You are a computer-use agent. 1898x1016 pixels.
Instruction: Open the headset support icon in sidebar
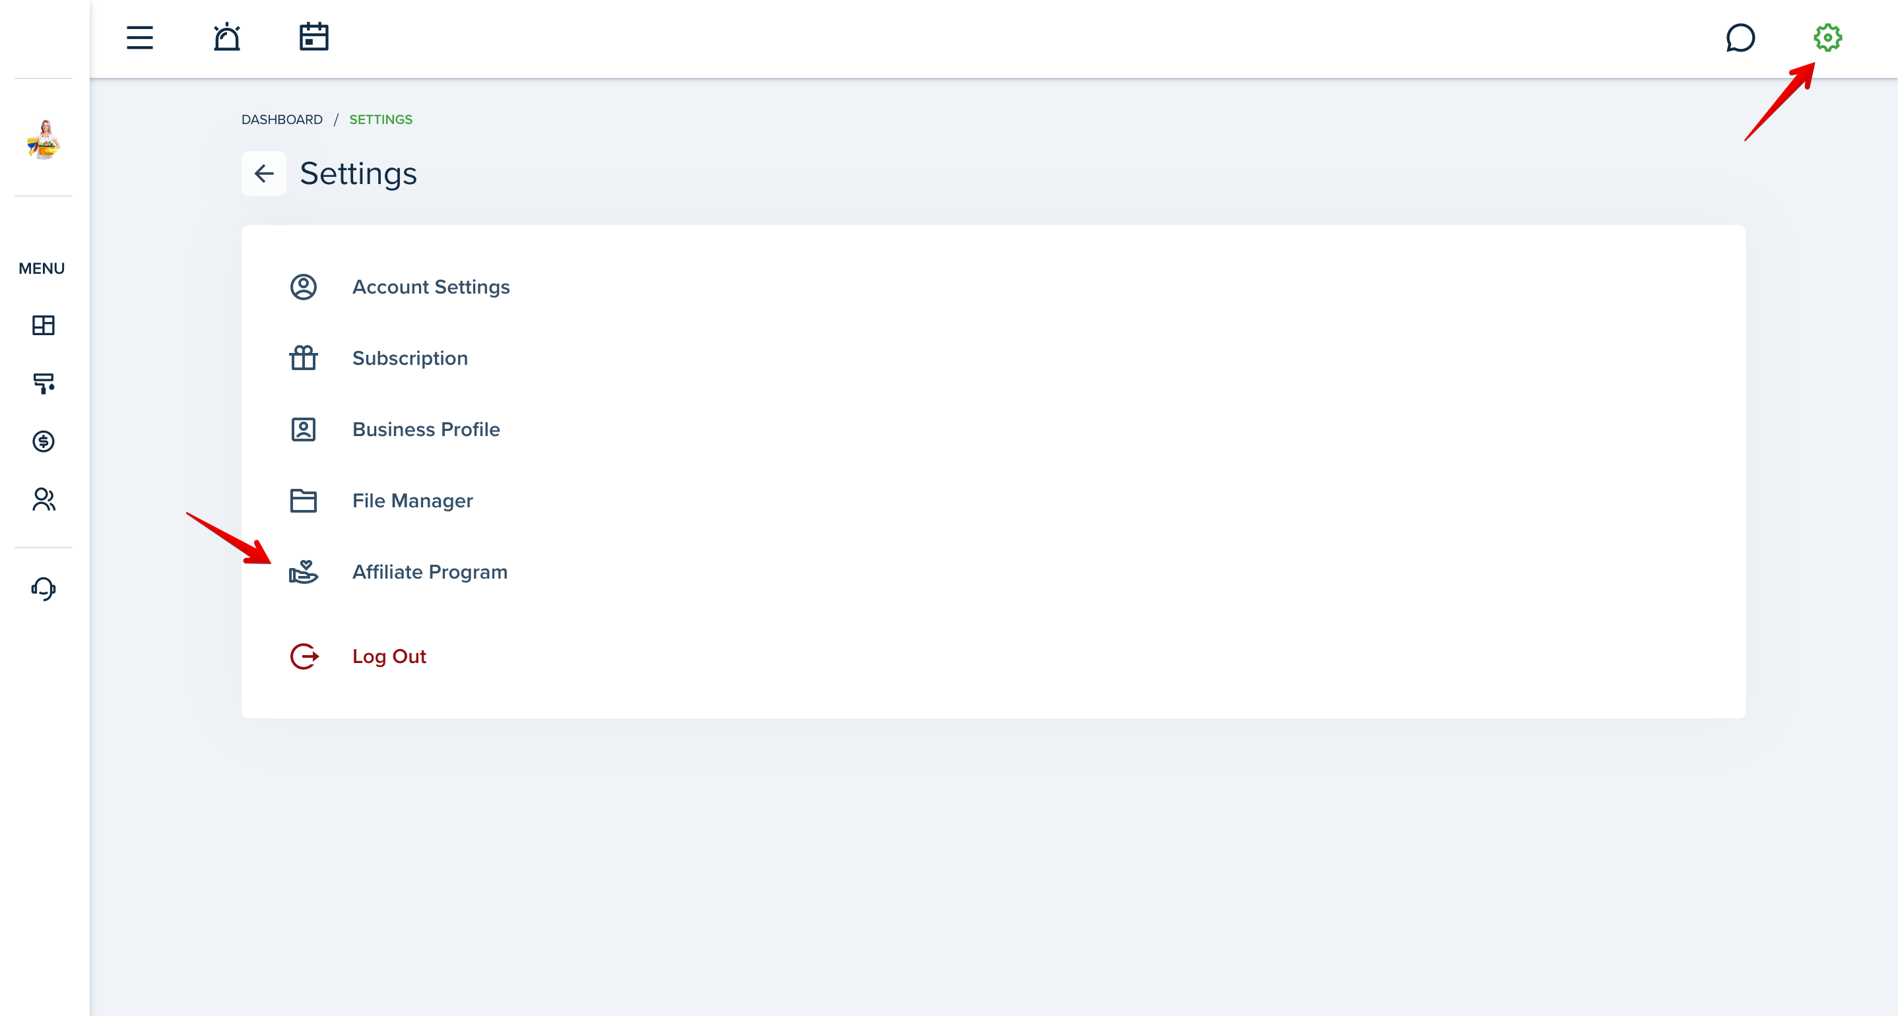pos(44,588)
